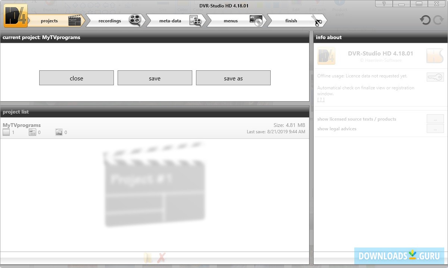Click the recordings count icon of MyTVprograms
This screenshot has height=268, width=448.
(x=6, y=132)
